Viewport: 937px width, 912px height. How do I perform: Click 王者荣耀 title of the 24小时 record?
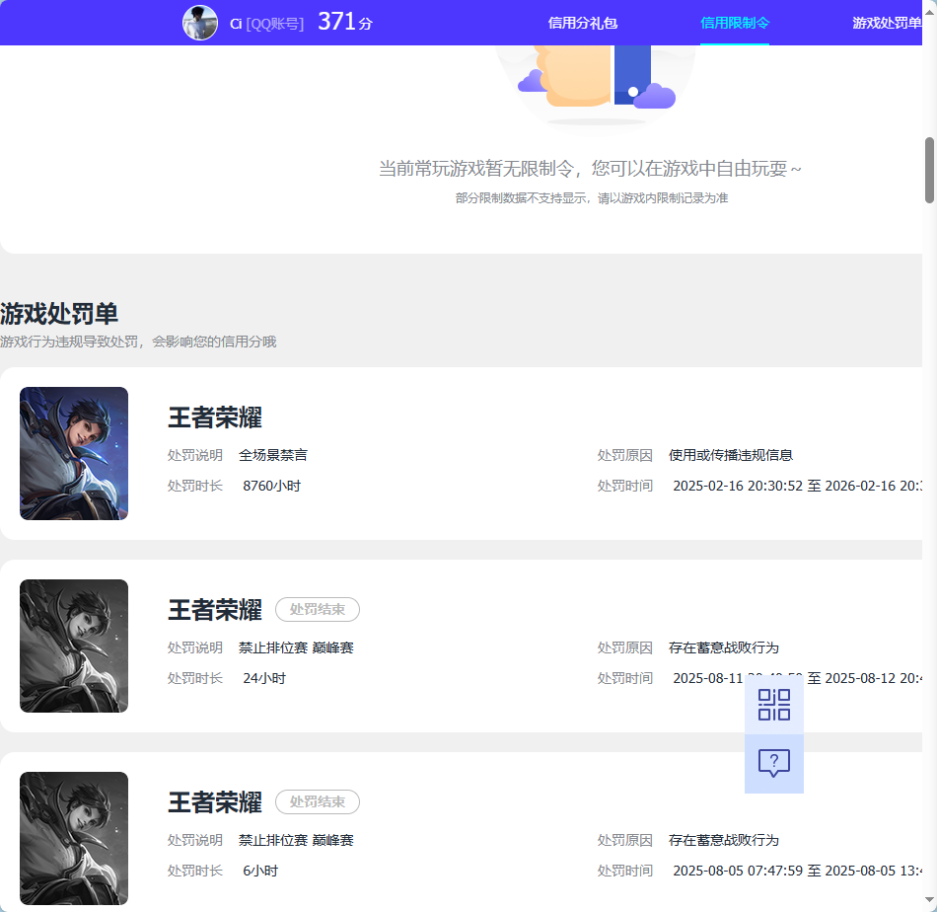tap(215, 610)
